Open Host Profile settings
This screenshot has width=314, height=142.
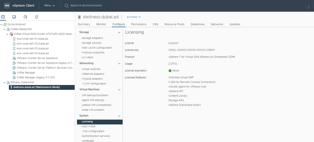pyautogui.click(x=88, y=126)
